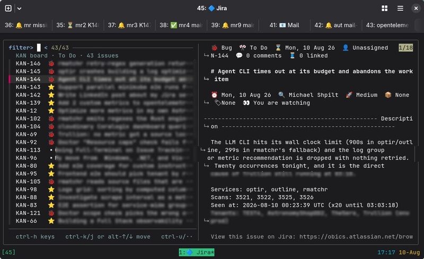Click the star icon on KAN-139

51,103
